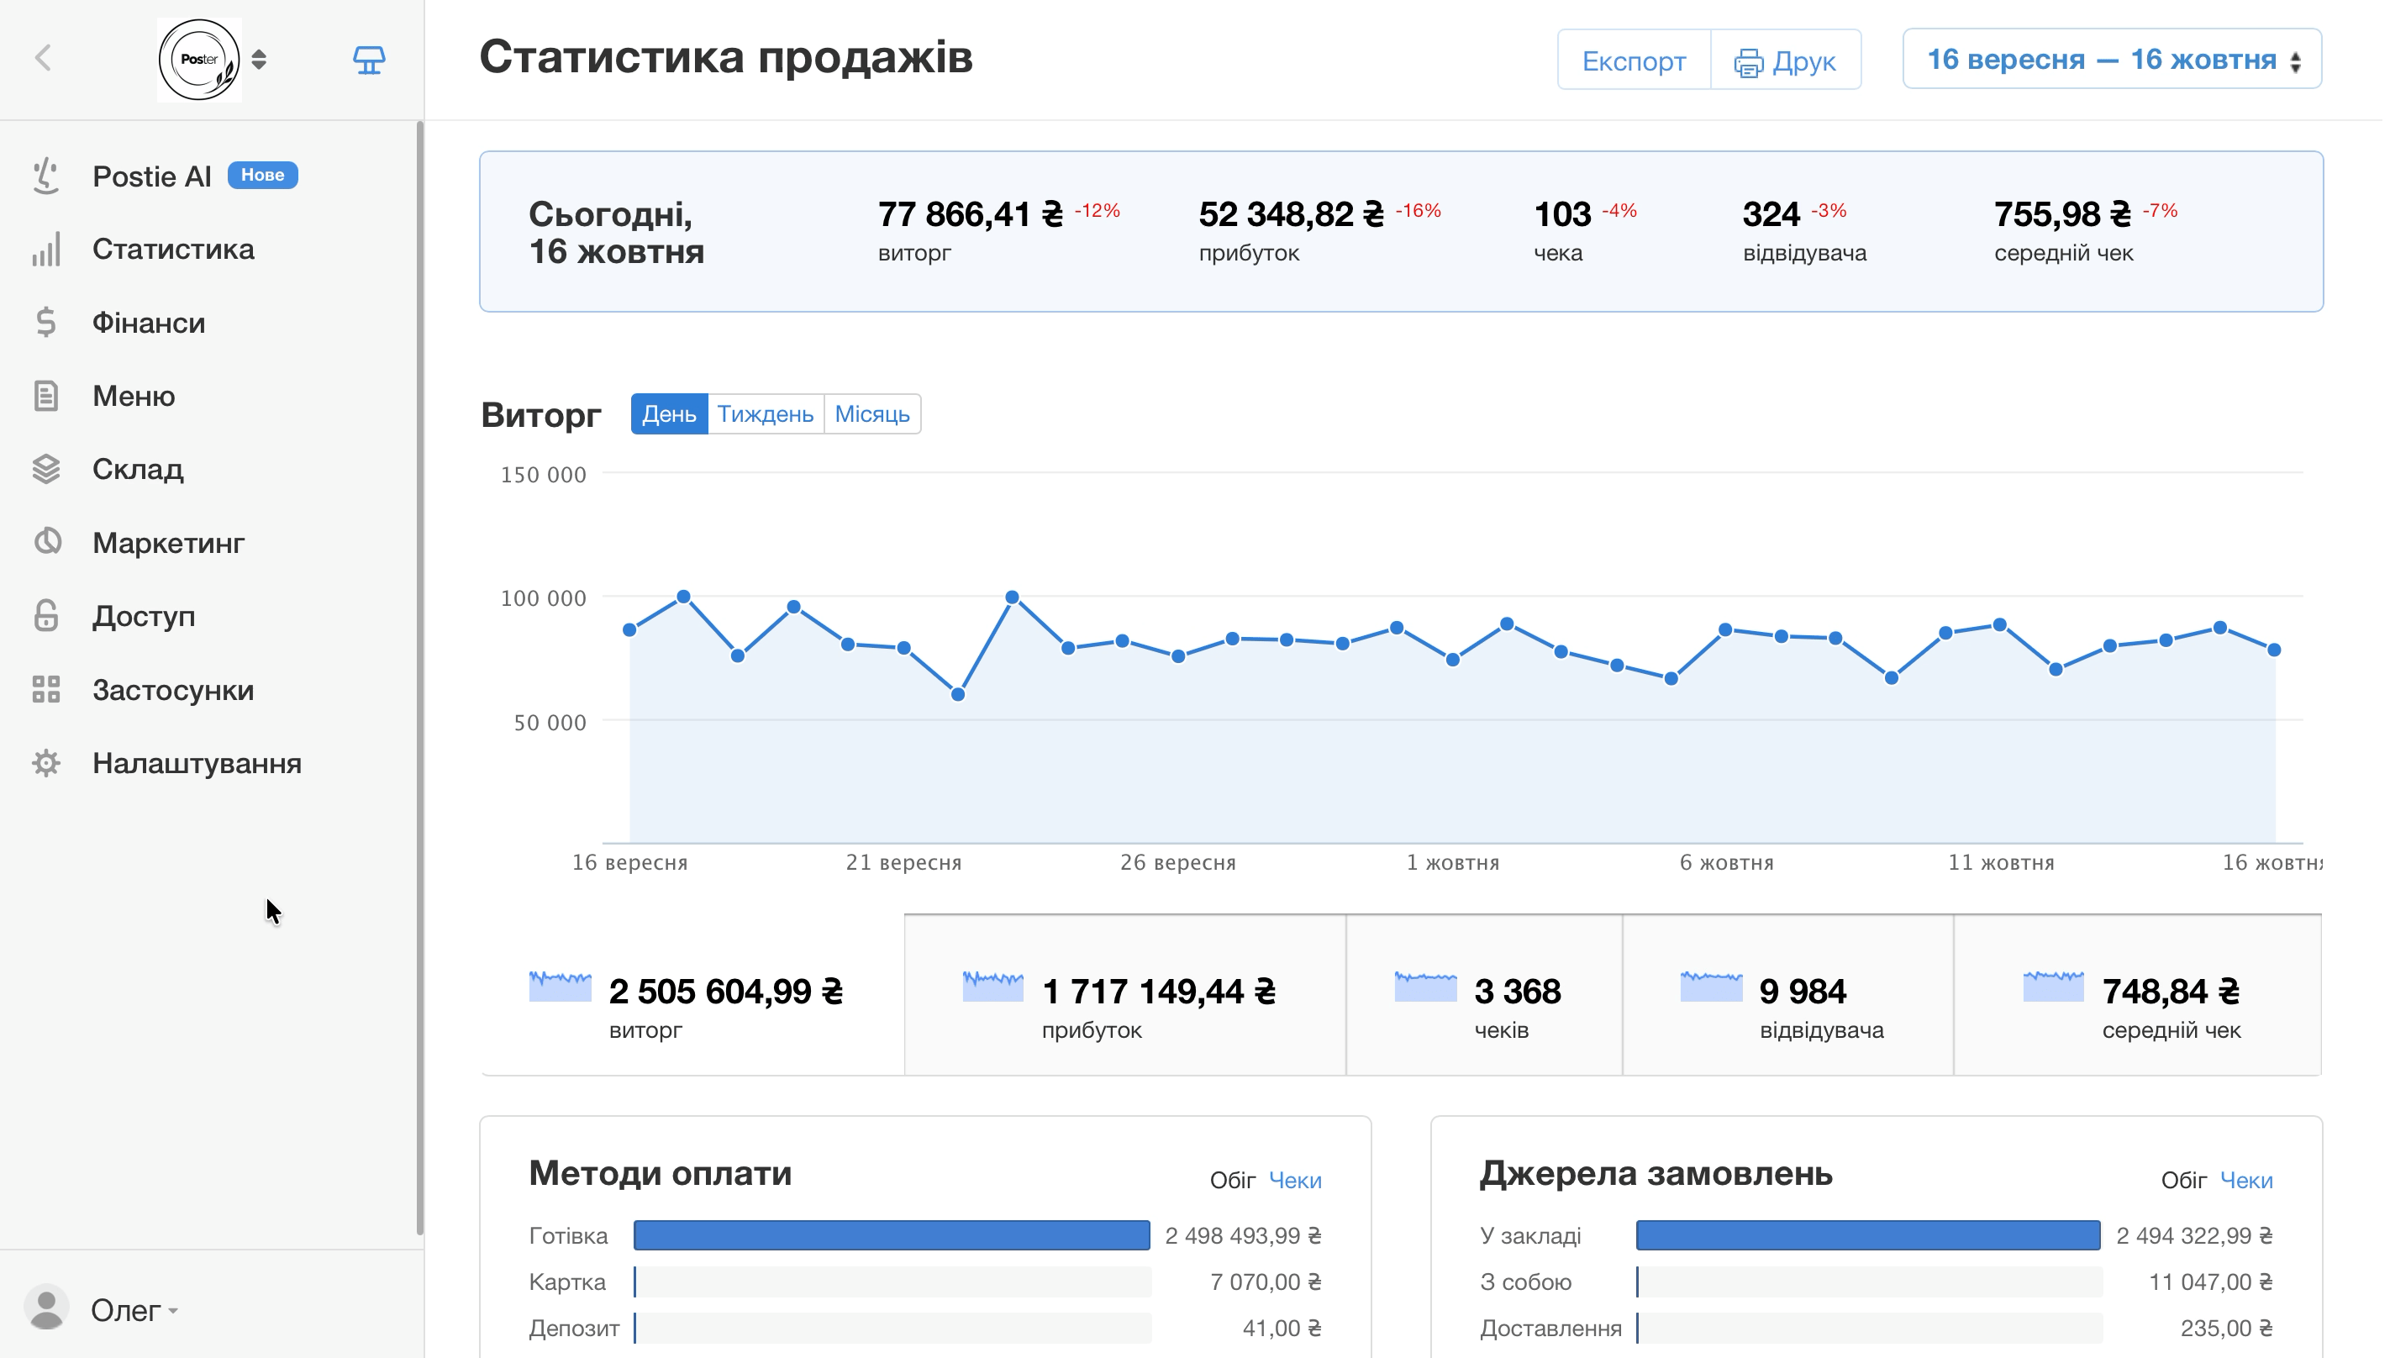
Task: Click the Застосунки grid icon
Action: pyautogui.click(x=45, y=690)
